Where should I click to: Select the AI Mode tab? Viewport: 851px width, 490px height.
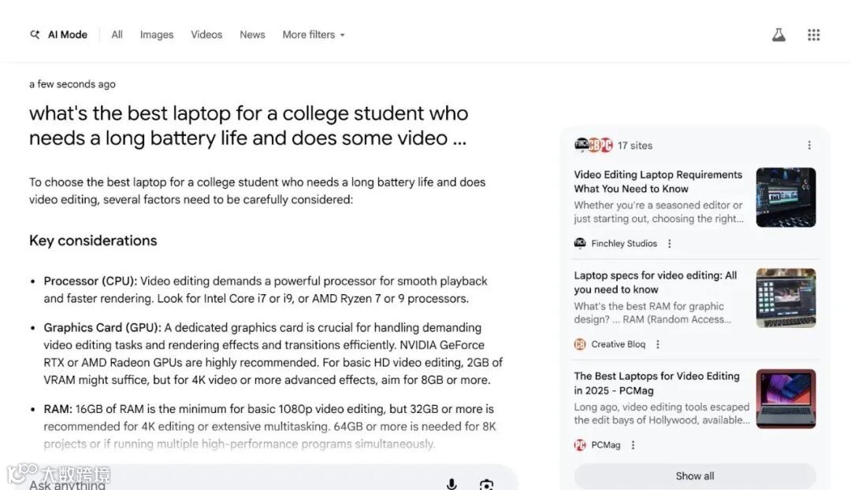[59, 35]
